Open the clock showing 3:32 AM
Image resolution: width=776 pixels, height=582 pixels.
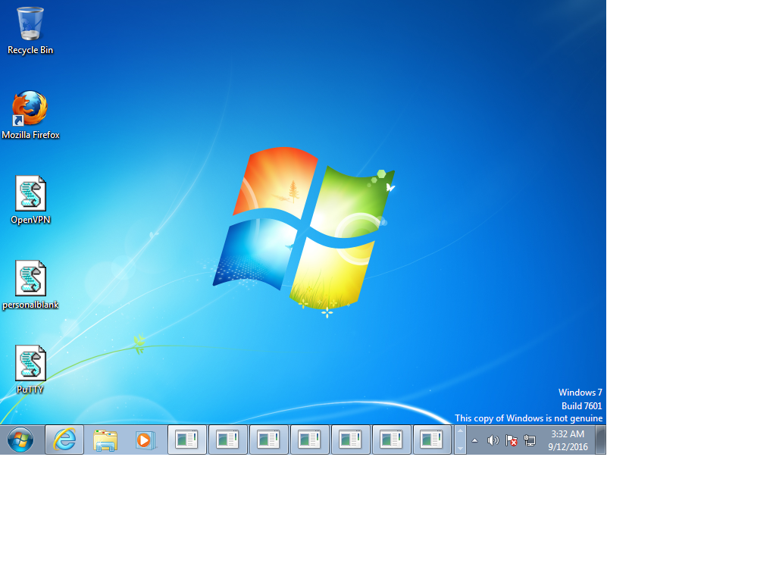[x=568, y=440]
